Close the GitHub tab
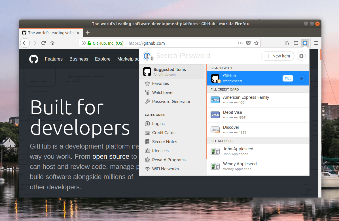The image size is (339, 221). 78,33
